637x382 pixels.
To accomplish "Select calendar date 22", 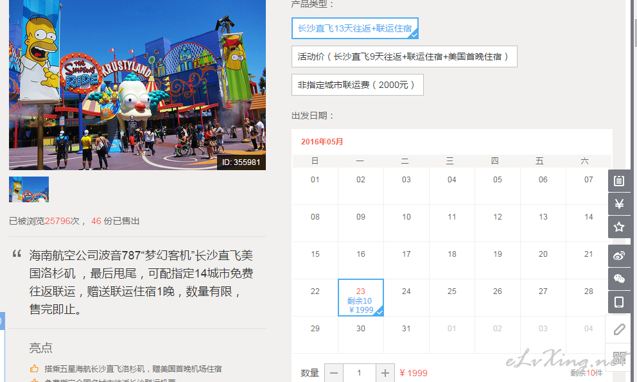I will [315, 297].
